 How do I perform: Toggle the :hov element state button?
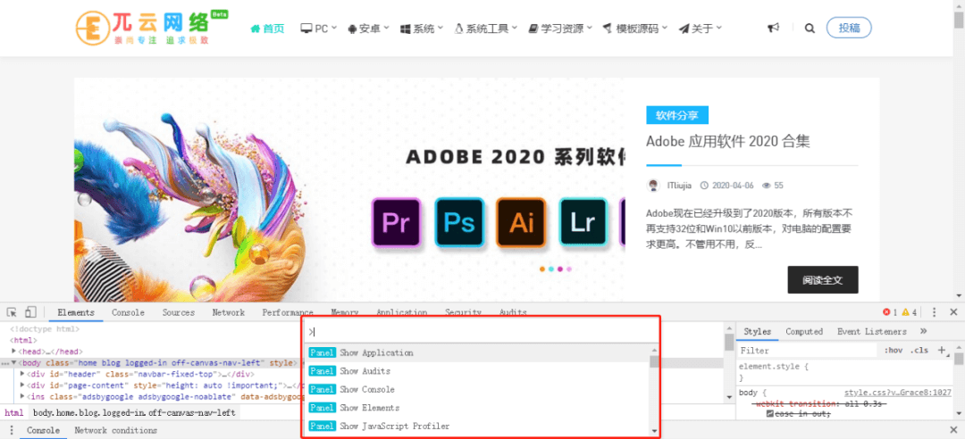[893, 351]
